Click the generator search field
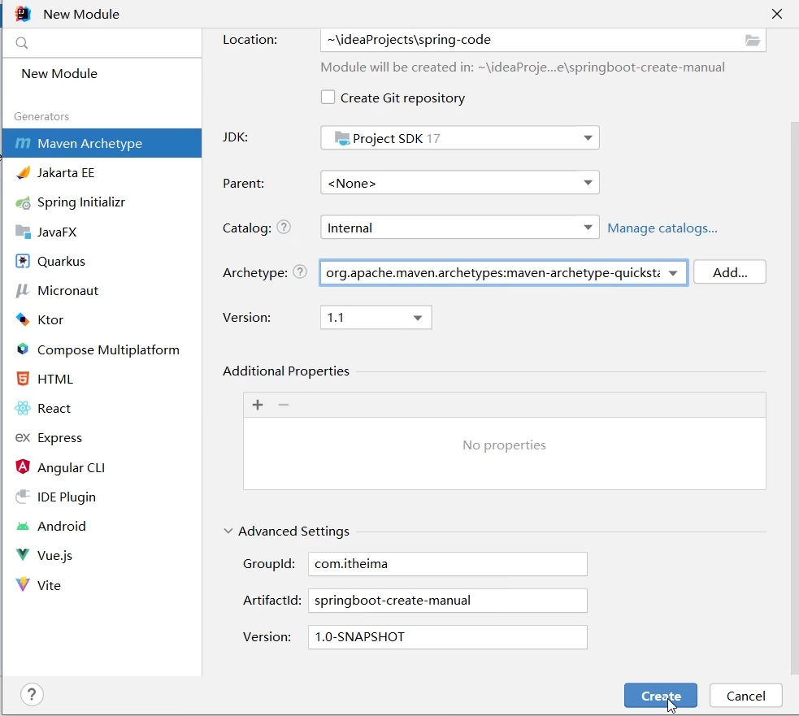This screenshot has width=799, height=716. (102, 43)
